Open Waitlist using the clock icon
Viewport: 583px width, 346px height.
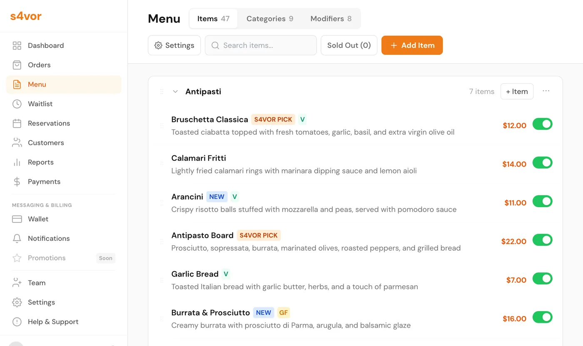click(x=17, y=104)
